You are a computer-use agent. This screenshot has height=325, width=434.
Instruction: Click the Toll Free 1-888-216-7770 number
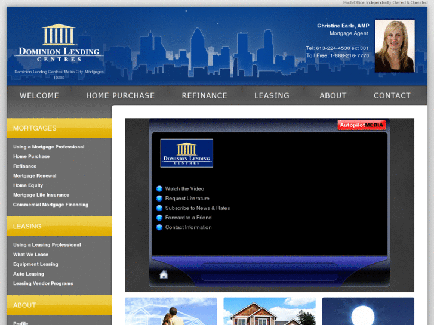(x=337, y=55)
